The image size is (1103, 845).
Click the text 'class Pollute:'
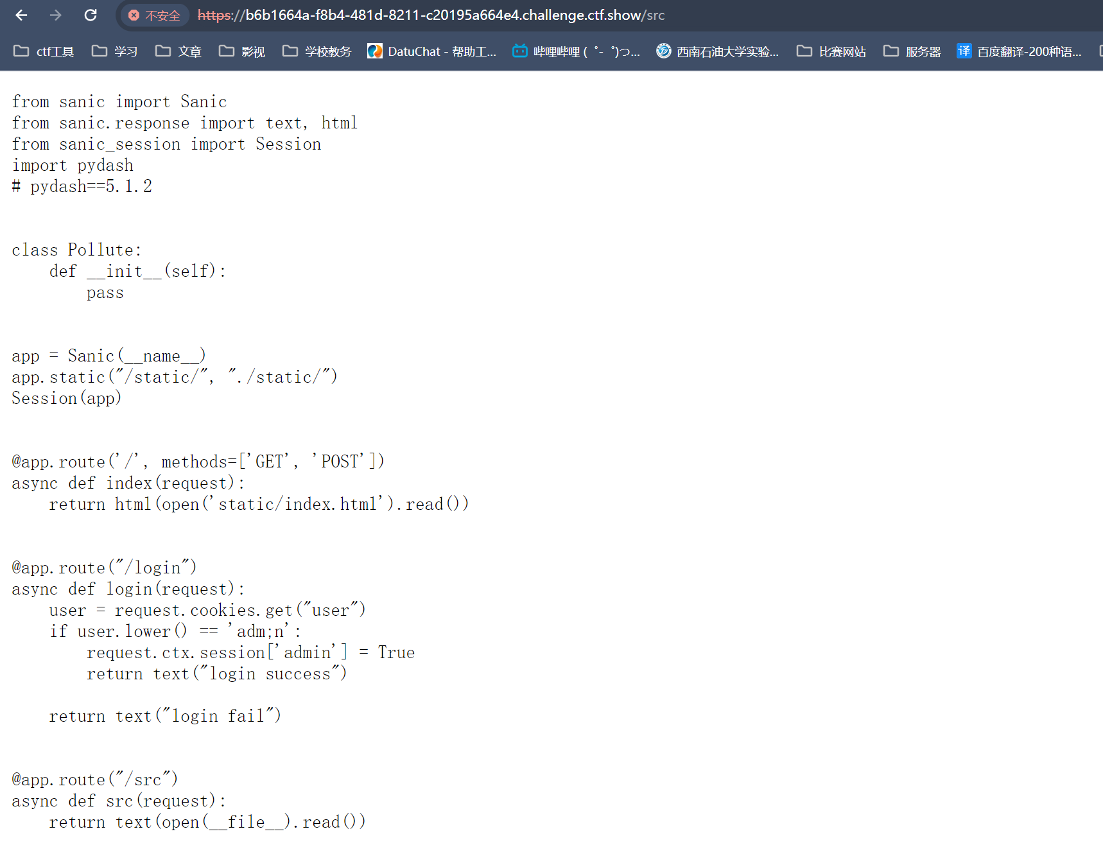click(x=77, y=250)
